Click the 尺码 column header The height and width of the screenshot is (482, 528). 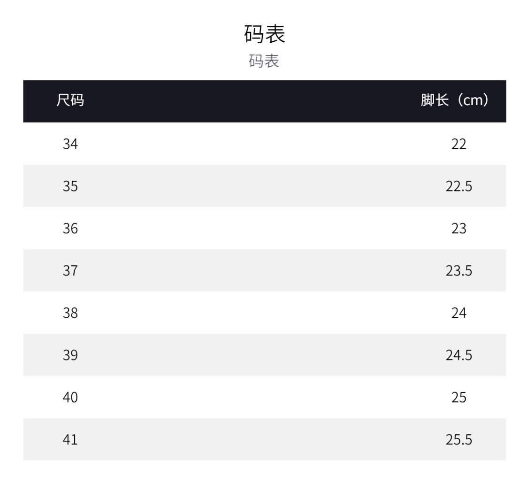(x=70, y=100)
